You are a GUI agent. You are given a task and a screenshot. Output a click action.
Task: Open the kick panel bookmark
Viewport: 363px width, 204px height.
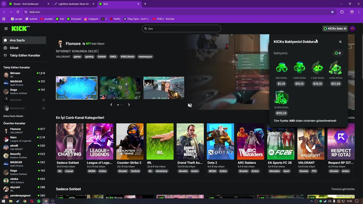click(74, 19)
